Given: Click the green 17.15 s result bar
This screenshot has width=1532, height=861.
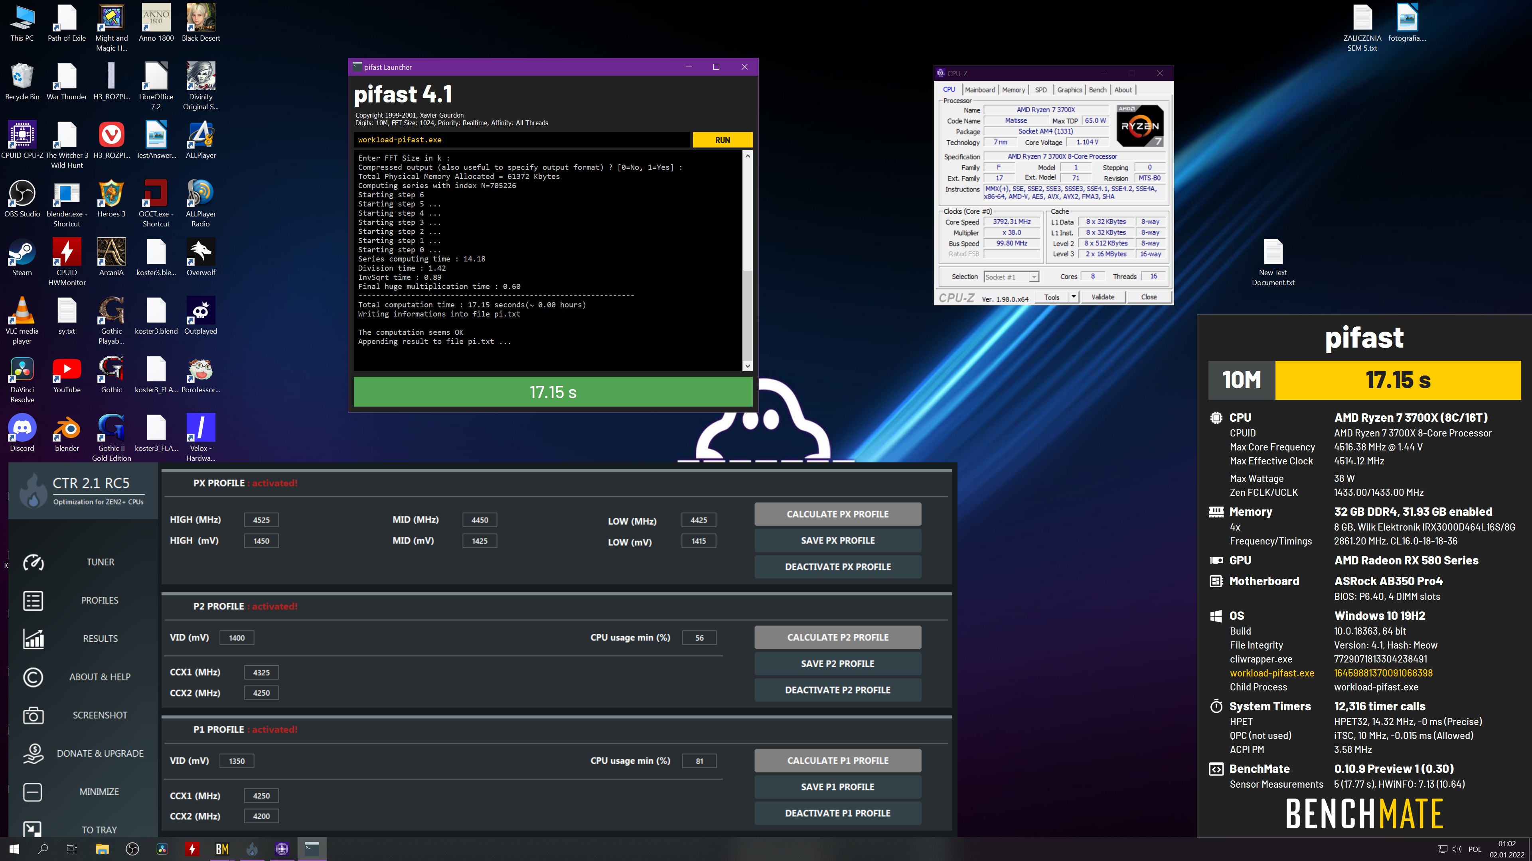Looking at the screenshot, I should (x=553, y=391).
